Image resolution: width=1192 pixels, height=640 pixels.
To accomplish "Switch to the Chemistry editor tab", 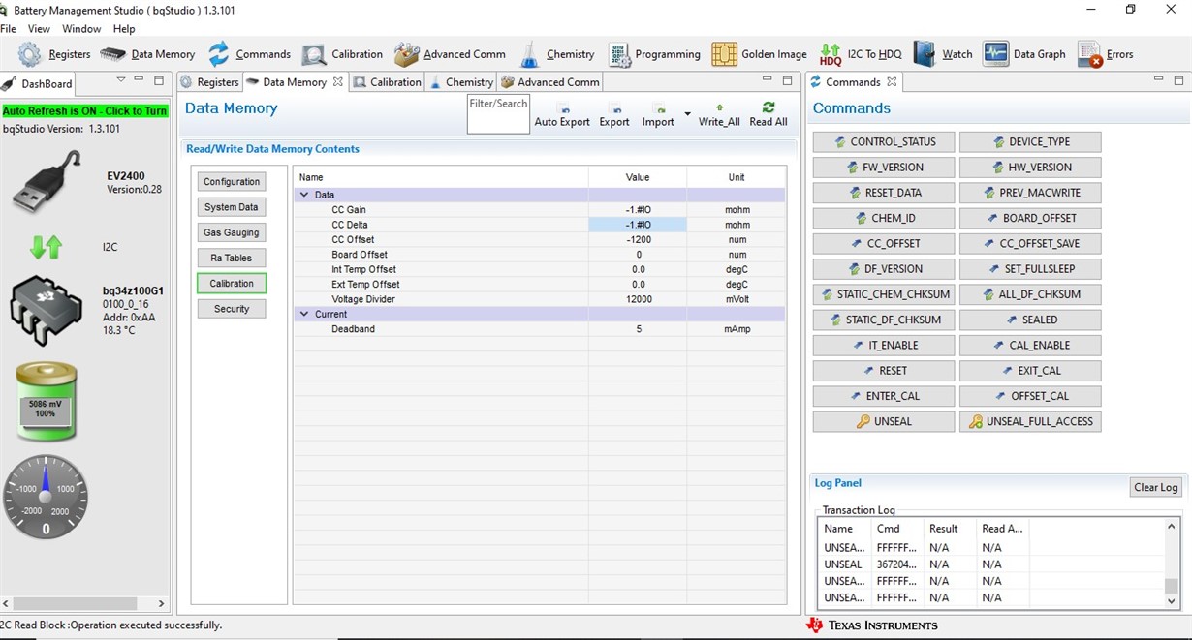I will pyautogui.click(x=461, y=82).
